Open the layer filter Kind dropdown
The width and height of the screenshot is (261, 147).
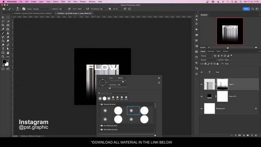point(206,56)
